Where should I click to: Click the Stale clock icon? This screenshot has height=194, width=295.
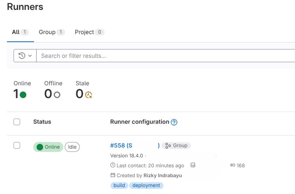pos(88,95)
